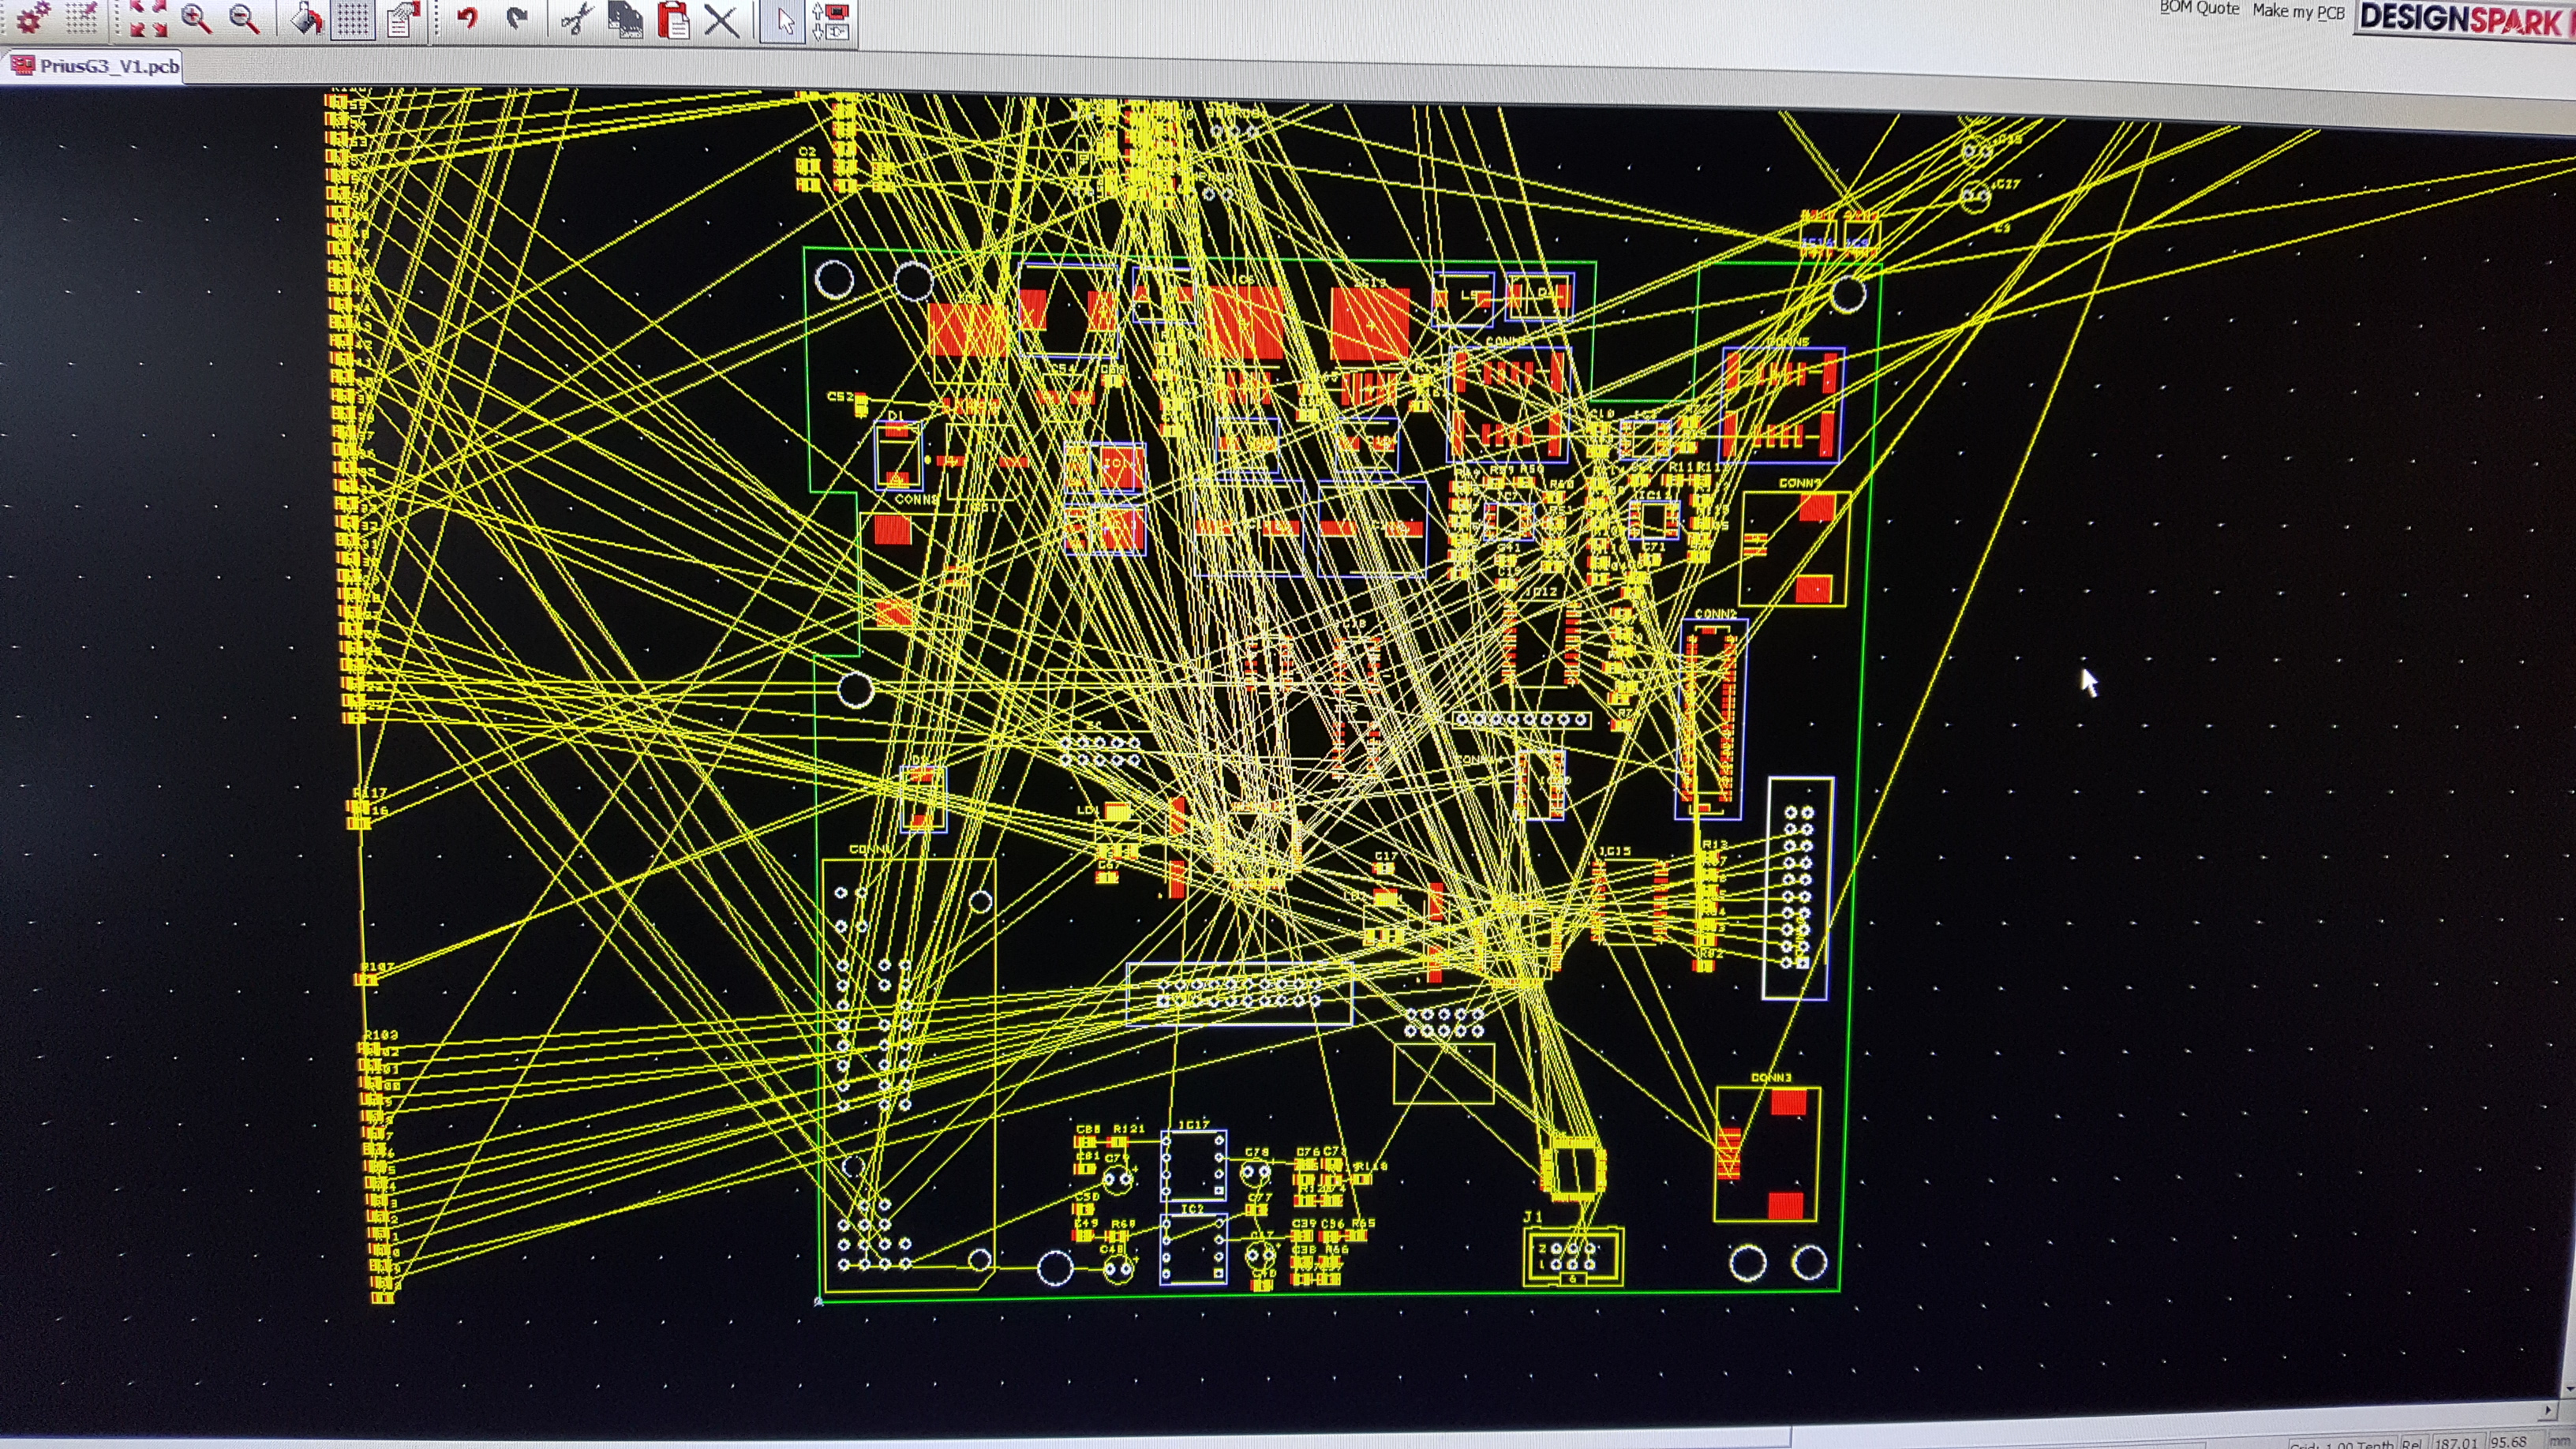
Task: Toggle the grid display button
Action: (352, 19)
